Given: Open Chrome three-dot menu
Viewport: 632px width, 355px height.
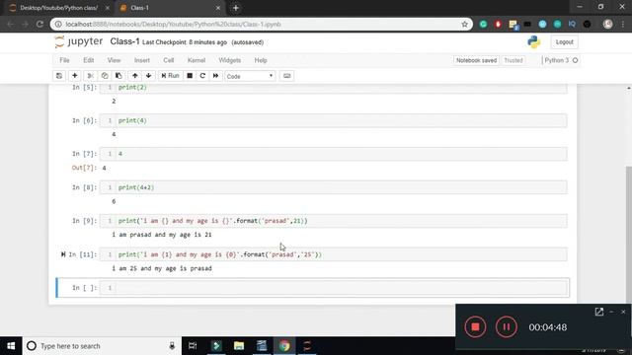Looking at the screenshot, I should (x=623, y=24).
